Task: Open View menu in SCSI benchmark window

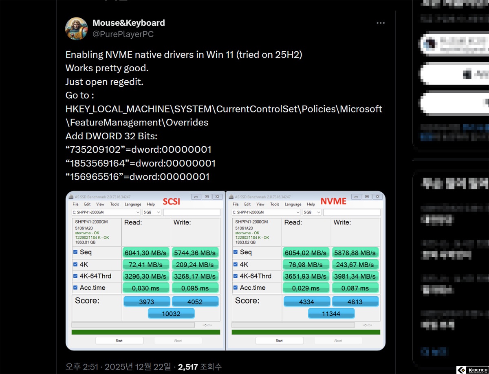Action: 100,204
